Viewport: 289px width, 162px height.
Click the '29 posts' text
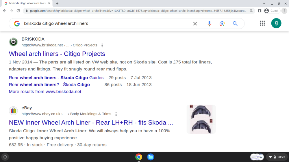[117, 78]
